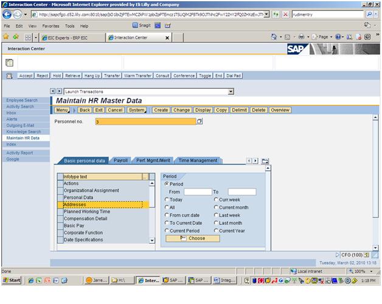The height and width of the screenshot is (304, 382).
Task: Open the Launch Transactions dropdown
Action: pyautogui.click(x=231, y=92)
